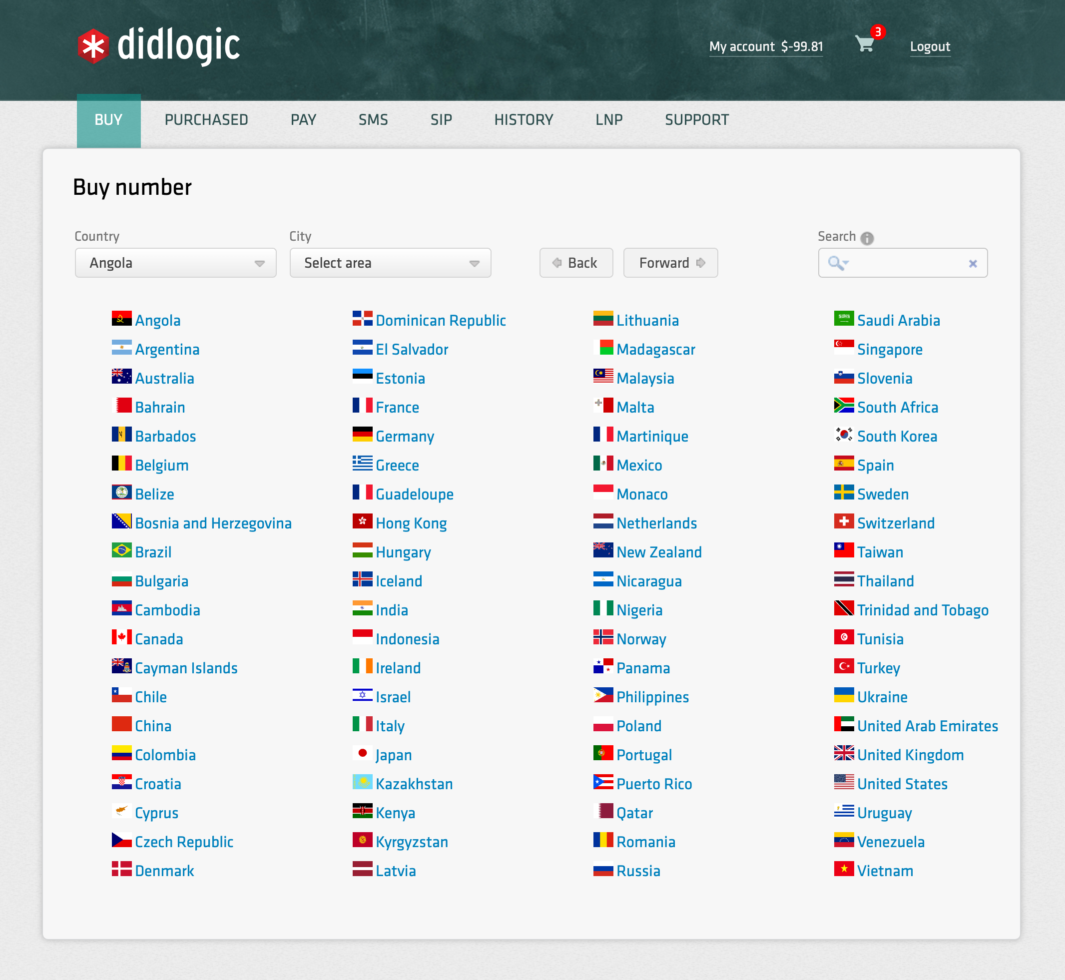
Task: Open the shopping cart icon
Action: 865,44
